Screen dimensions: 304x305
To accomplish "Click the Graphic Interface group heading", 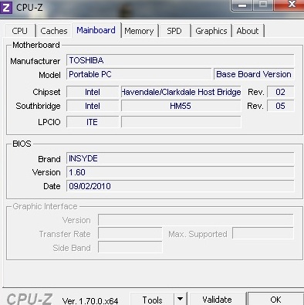I will tap(45, 206).
